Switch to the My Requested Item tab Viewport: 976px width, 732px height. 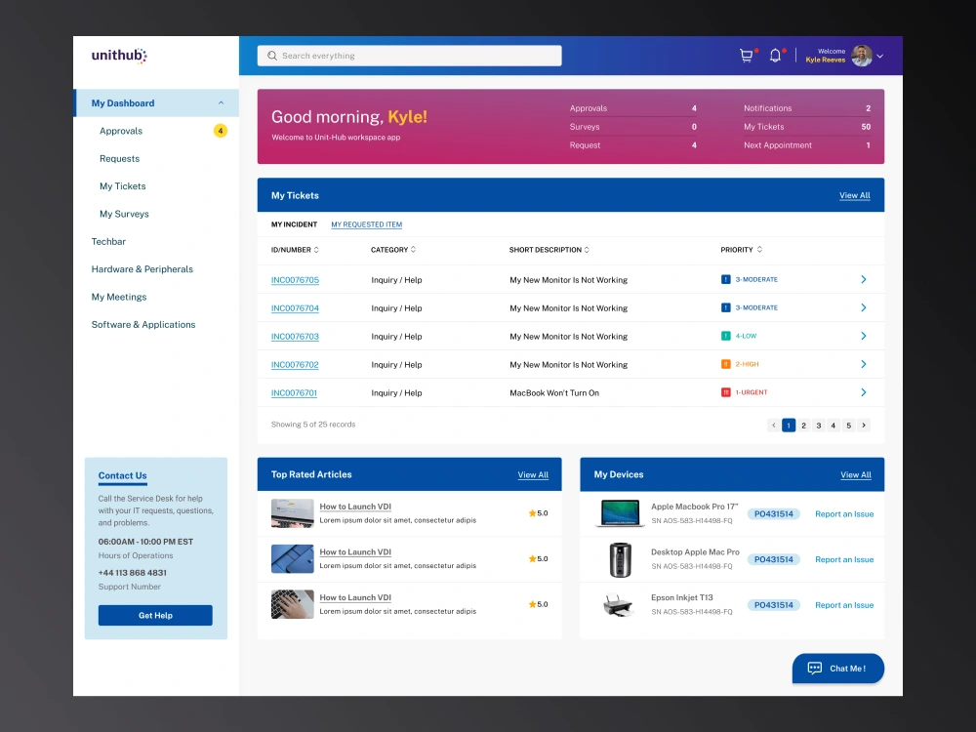click(366, 224)
